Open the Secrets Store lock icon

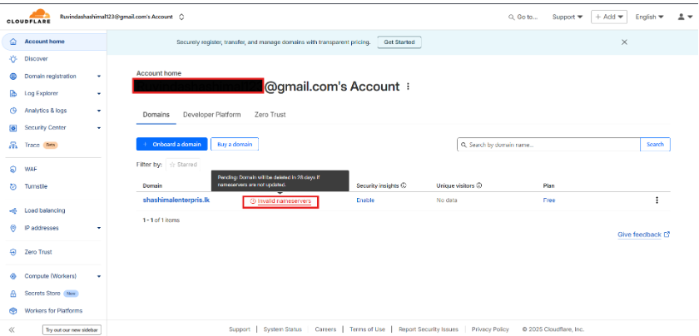pyautogui.click(x=13, y=293)
